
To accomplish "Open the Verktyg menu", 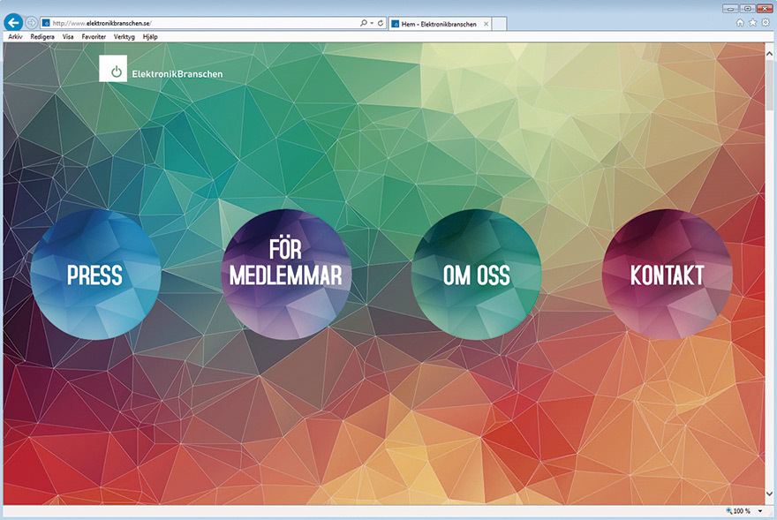I will 124,37.
